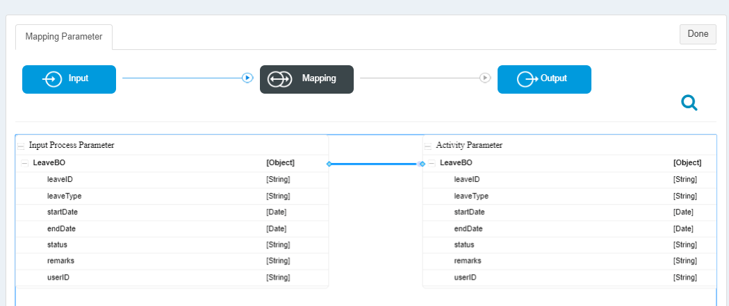The height and width of the screenshot is (306, 729).
Task: Click the Mapping step double-arrow icon
Action: tap(279, 79)
